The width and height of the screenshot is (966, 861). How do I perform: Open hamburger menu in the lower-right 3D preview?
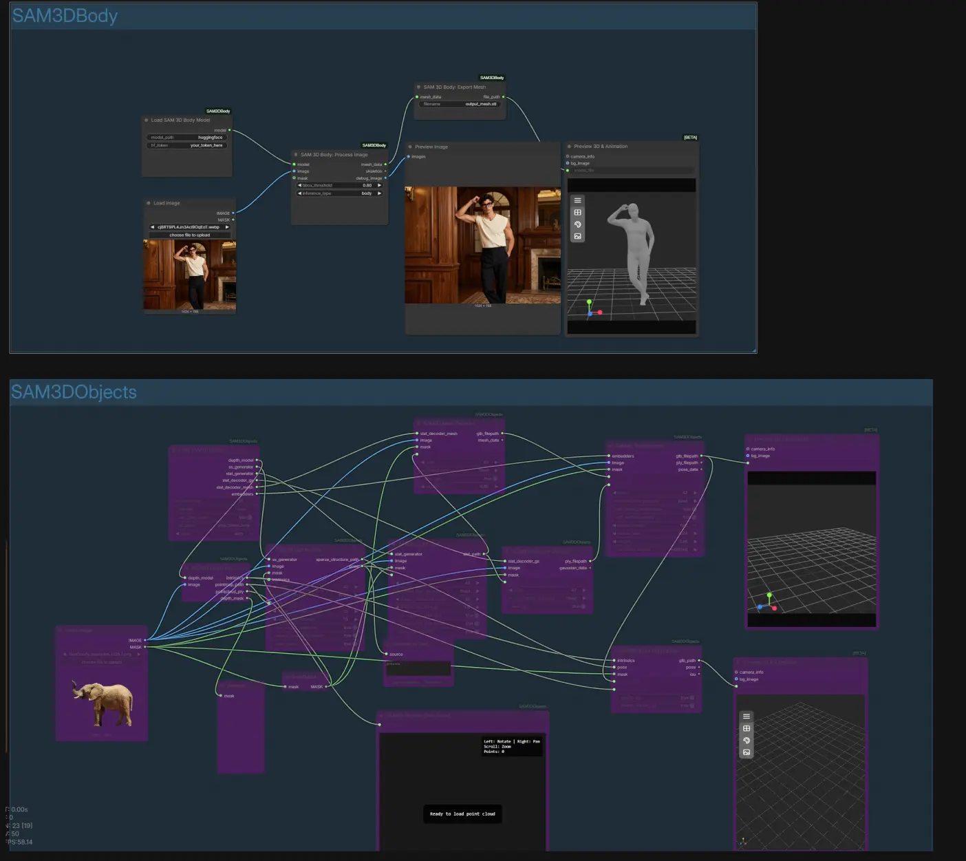click(747, 716)
